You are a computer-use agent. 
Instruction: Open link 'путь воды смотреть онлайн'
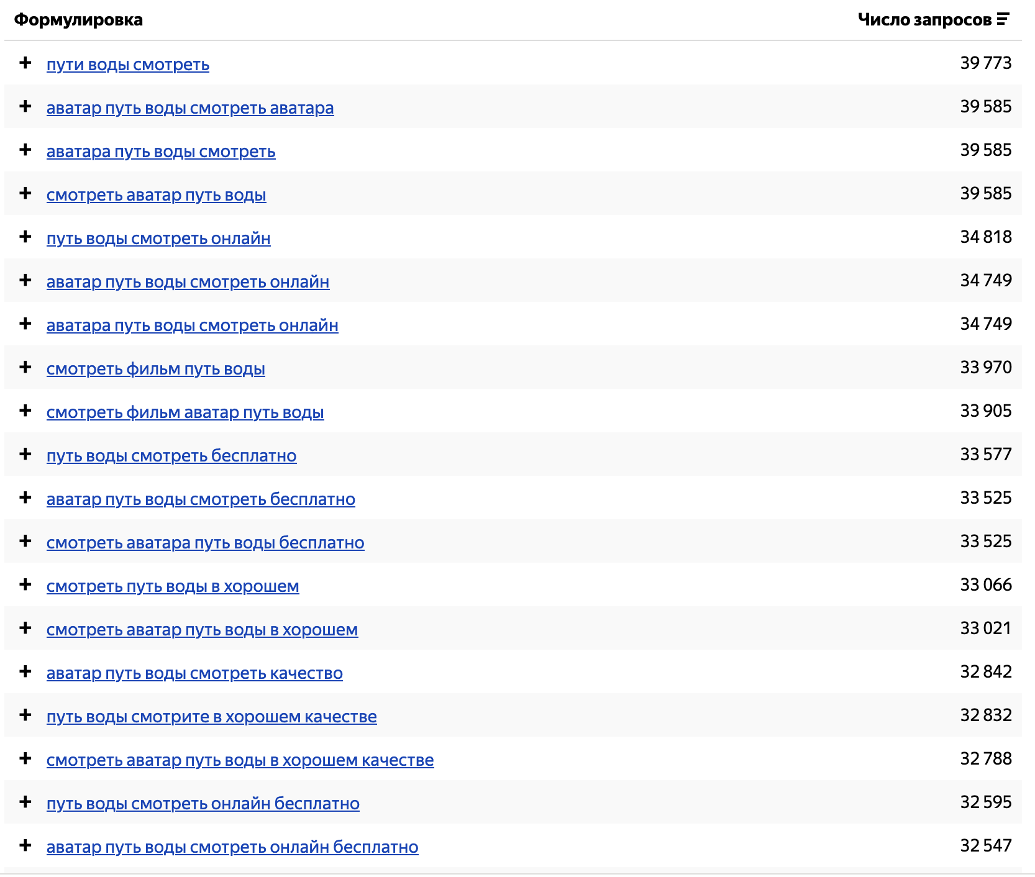[x=158, y=239]
